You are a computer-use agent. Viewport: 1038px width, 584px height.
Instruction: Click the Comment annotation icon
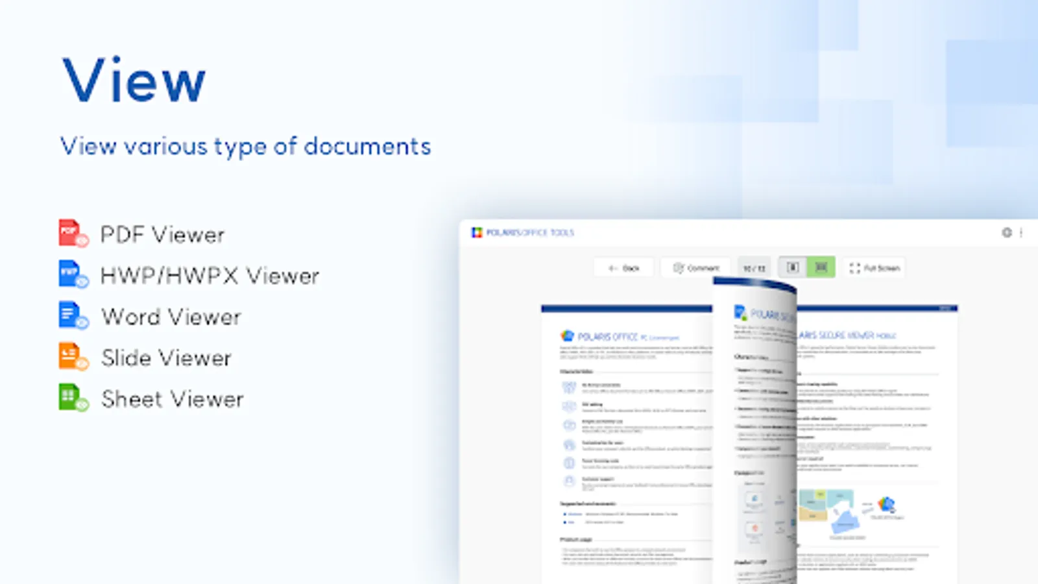680,267
